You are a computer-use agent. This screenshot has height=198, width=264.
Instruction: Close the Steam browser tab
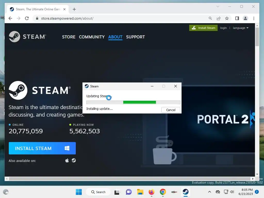click(64, 9)
